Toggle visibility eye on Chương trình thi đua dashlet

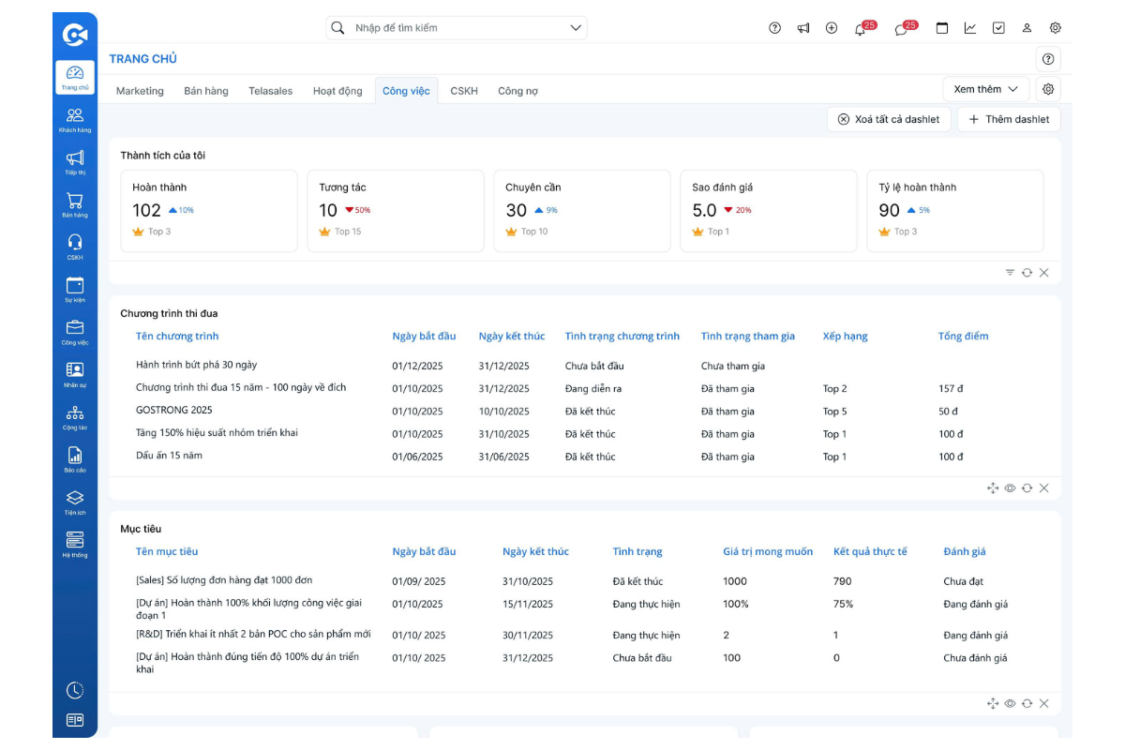pyautogui.click(x=1010, y=488)
